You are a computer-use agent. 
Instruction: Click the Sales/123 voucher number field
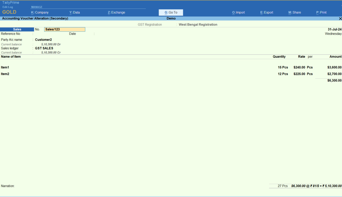[64, 29]
